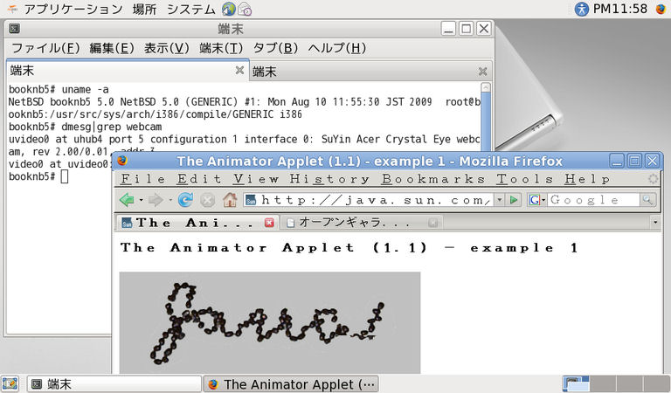Open the 場所 panel menu
This screenshot has height=393, width=671.
(144, 9)
